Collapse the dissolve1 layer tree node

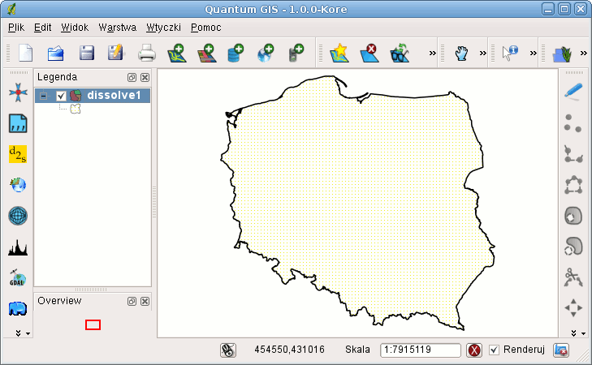[x=44, y=96]
